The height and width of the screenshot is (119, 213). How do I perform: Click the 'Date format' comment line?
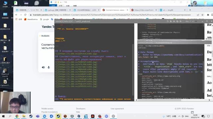[146, 52]
